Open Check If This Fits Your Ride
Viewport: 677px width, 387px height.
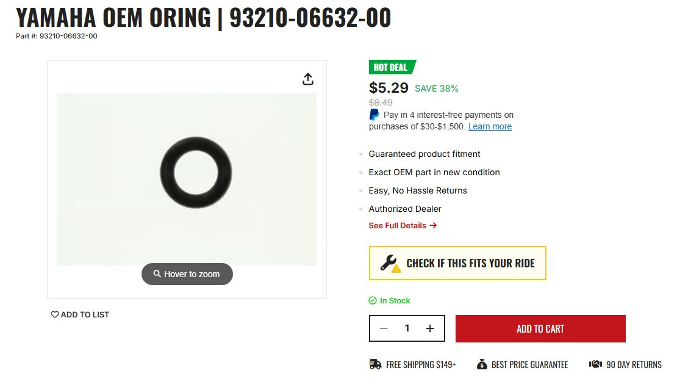[x=470, y=263]
